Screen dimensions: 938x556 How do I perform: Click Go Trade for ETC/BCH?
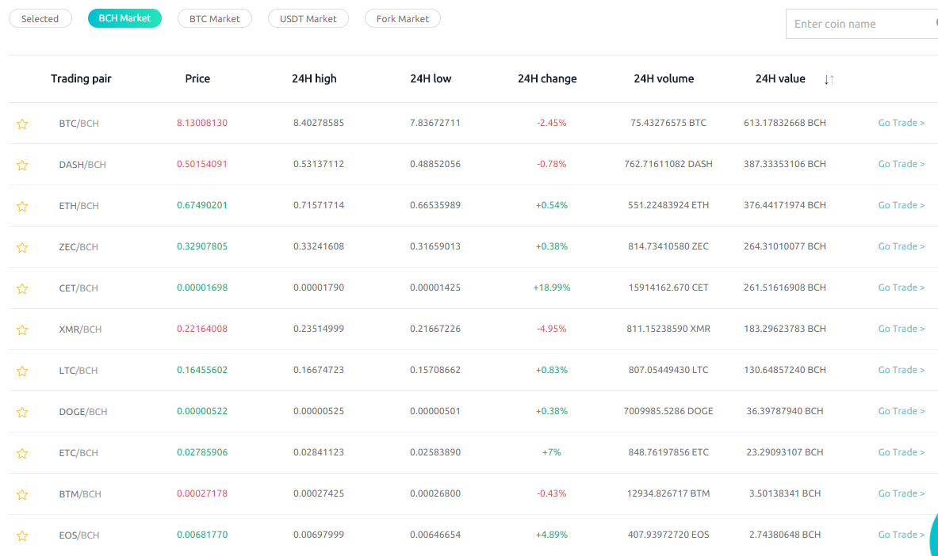901,452
